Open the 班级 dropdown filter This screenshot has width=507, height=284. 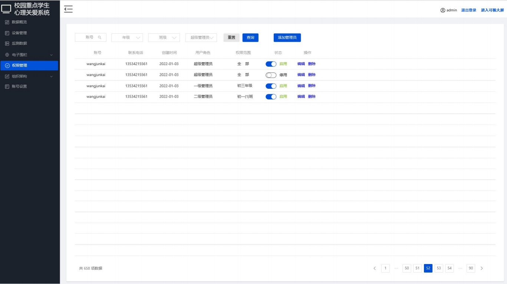pyautogui.click(x=164, y=38)
